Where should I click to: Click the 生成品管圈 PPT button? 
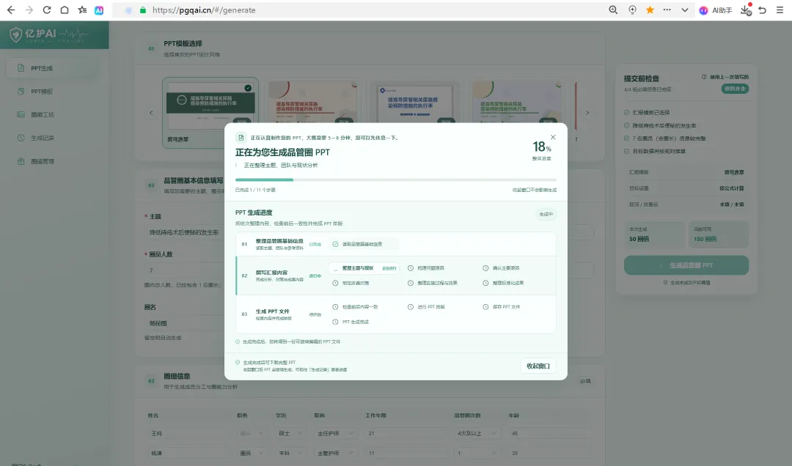coord(686,265)
